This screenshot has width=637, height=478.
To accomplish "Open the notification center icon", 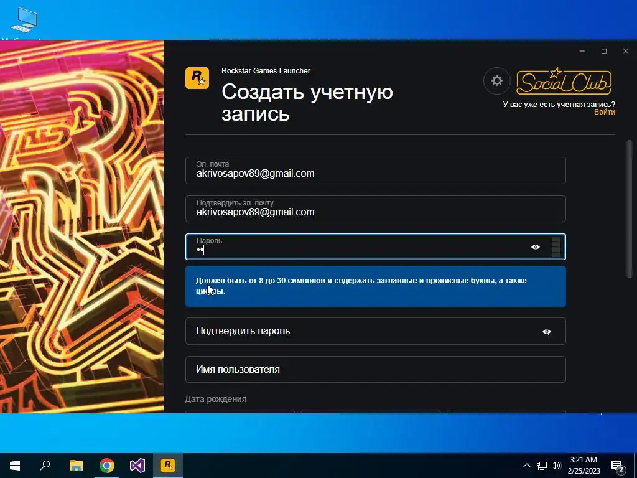I will point(618,466).
